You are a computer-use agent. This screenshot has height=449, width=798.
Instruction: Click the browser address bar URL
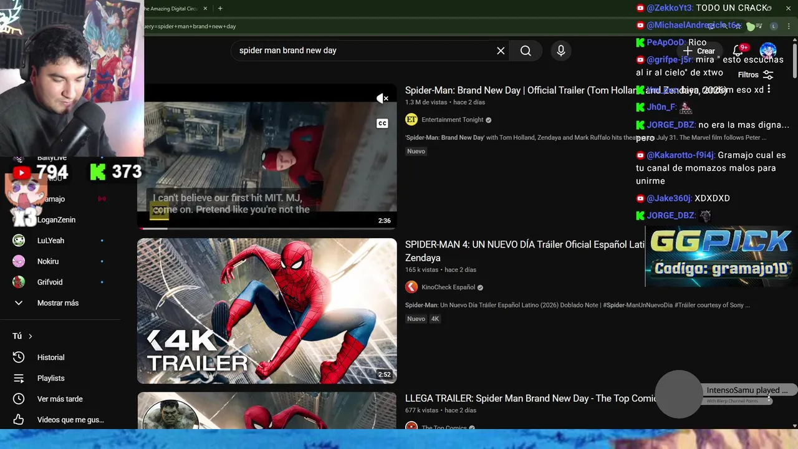click(190, 27)
